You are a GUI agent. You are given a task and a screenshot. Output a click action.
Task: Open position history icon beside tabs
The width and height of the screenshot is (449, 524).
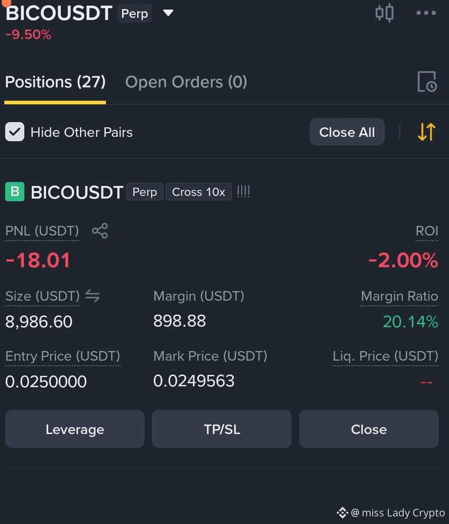(x=427, y=82)
